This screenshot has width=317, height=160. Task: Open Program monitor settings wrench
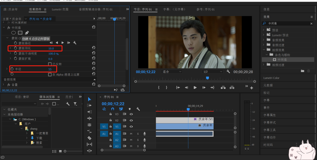[228, 72]
